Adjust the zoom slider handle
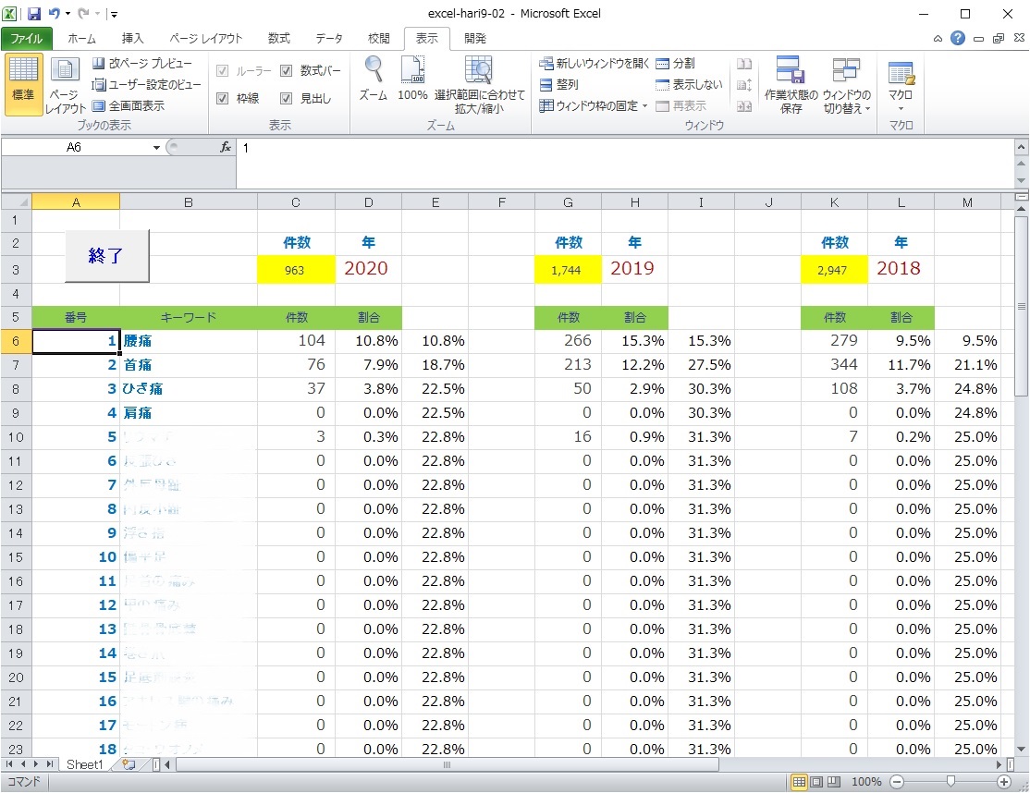 (x=950, y=781)
